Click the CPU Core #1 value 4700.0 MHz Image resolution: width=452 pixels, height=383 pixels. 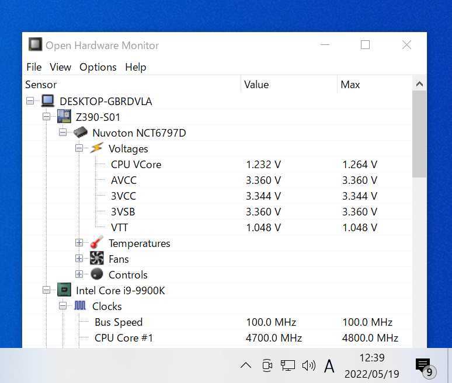click(273, 338)
